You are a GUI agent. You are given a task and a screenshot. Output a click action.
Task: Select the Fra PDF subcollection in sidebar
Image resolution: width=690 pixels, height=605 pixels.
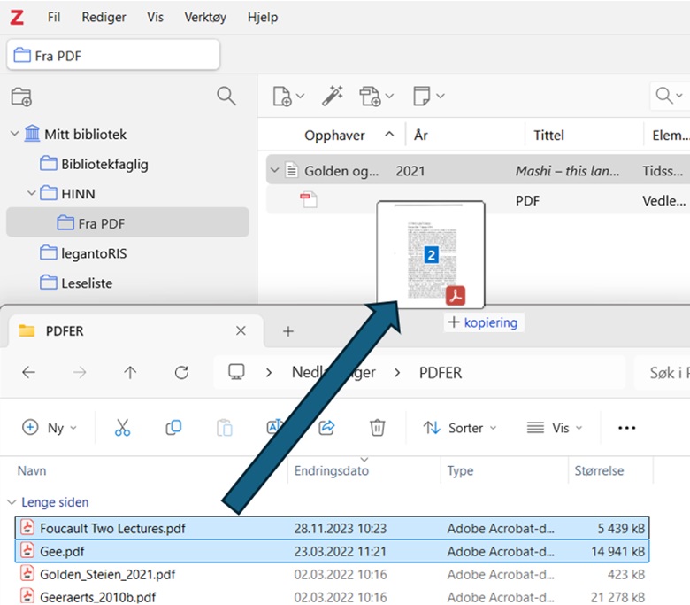tap(127, 222)
